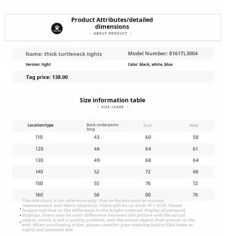Click the Location/type column header

click(40, 125)
